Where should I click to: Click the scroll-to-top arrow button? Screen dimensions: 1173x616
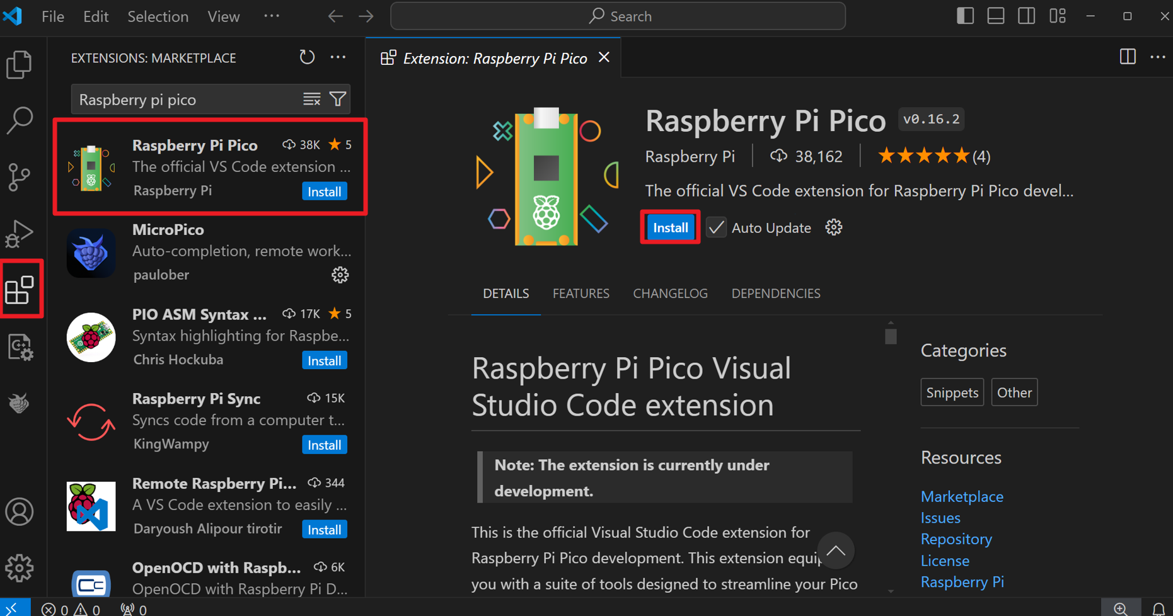[836, 551]
